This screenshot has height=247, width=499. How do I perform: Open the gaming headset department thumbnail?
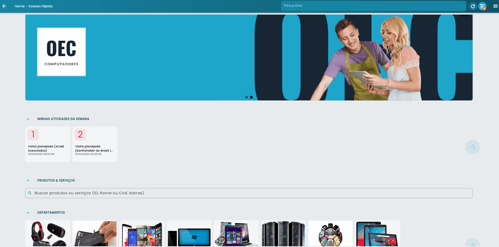pos(48,233)
